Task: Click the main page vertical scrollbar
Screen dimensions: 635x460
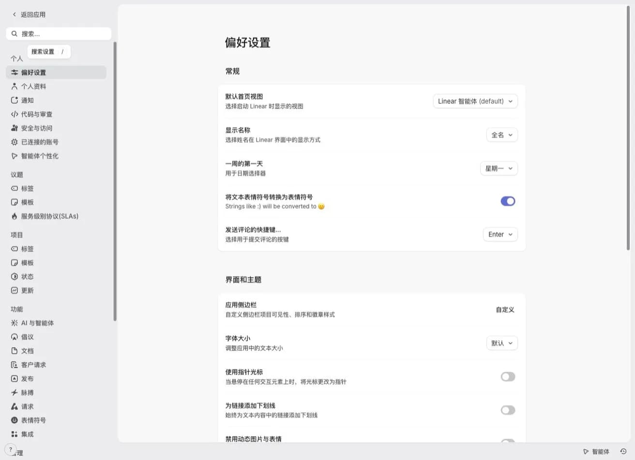Action: (x=628, y=128)
